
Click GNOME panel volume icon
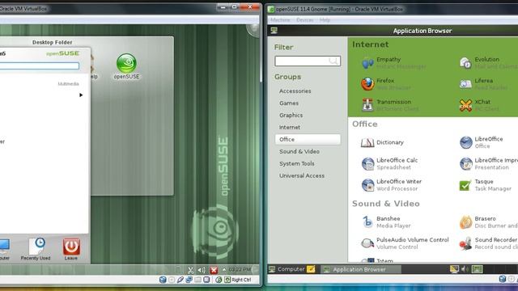pyautogui.click(x=465, y=269)
